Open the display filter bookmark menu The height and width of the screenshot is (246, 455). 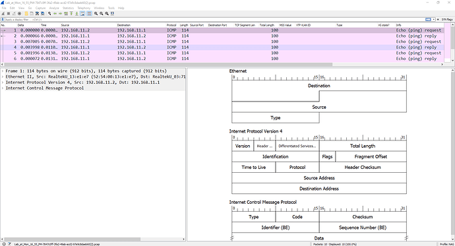[3, 19]
